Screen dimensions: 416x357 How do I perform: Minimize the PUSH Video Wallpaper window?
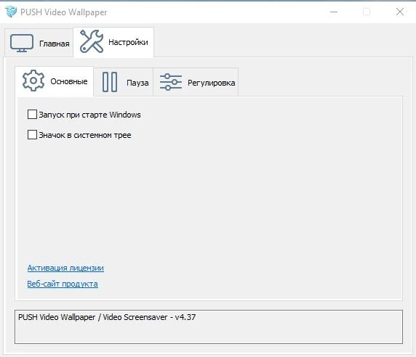click(334, 12)
